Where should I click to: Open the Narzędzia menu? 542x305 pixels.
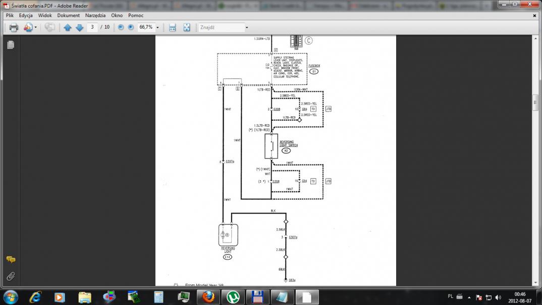point(96,16)
